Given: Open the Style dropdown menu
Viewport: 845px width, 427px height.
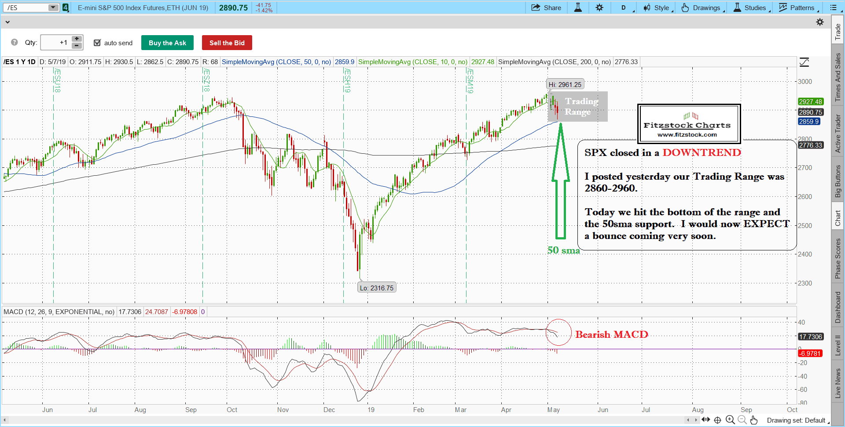Looking at the screenshot, I should 658,7.
